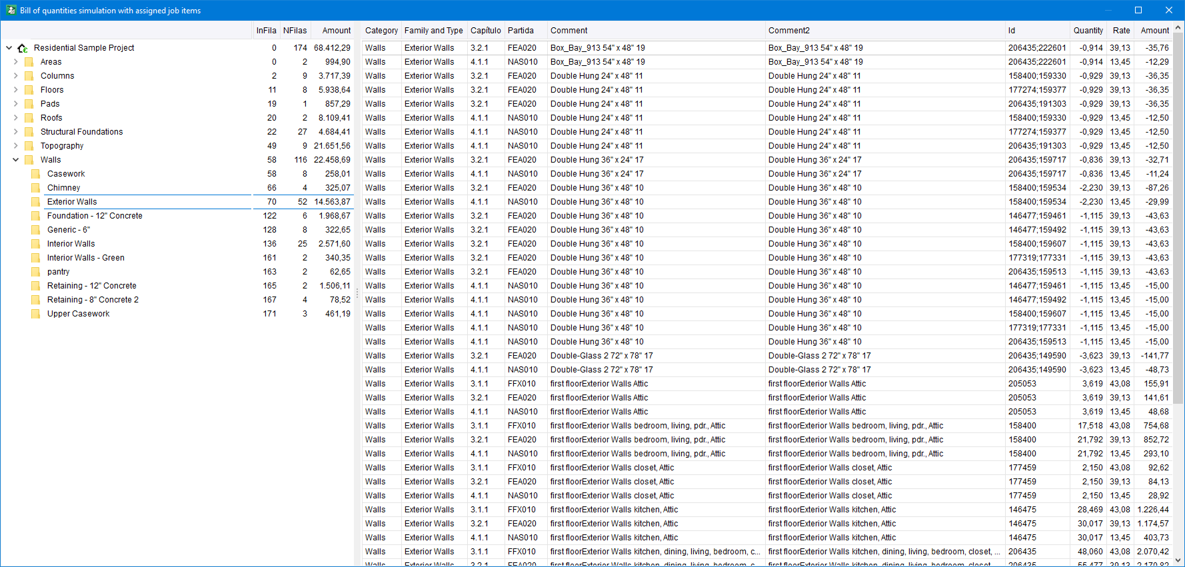
Task: Select Foundation - 12" Concrete item
Action: click(x=95, y=216)
